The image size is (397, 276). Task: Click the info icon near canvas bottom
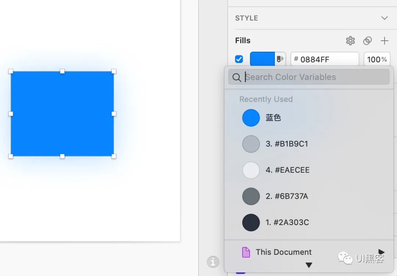point(213,262)
